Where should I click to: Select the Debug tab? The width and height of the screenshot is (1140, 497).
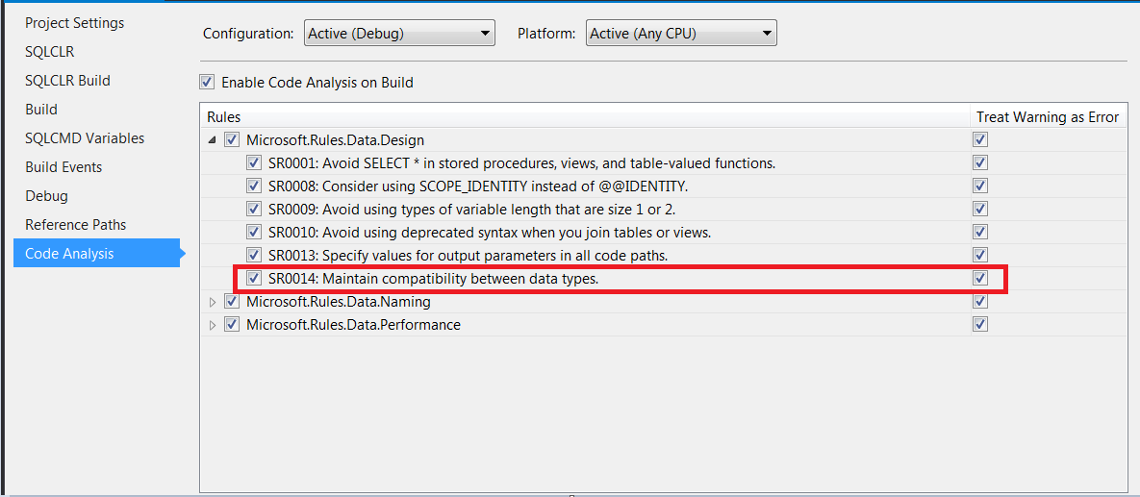coord(46,196)
